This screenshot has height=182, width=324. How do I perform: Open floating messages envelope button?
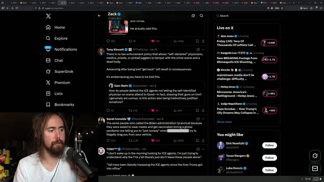point(315,168)
